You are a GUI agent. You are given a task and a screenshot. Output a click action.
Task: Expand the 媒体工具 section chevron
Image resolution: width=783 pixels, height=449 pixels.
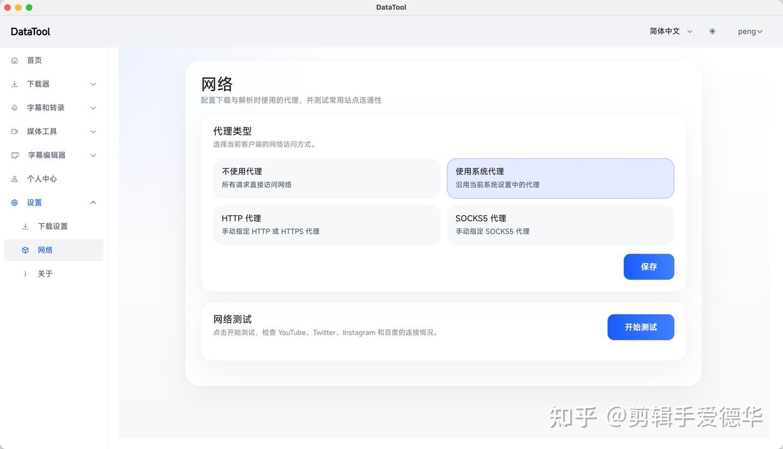pyautogui.click(x=93, y=132)
